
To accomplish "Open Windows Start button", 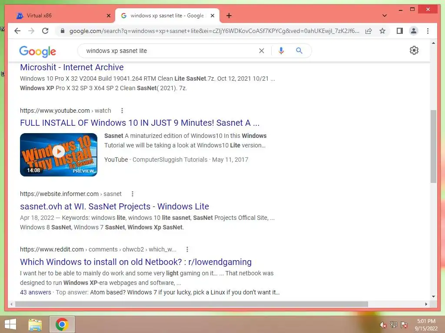I will pos(10,324).
